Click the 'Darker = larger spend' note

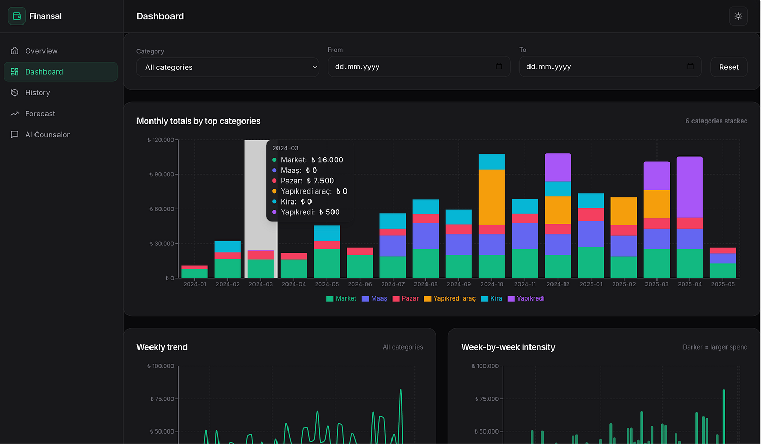pos(715,347)
